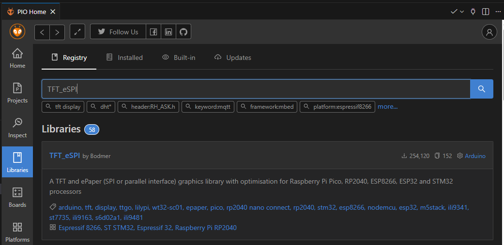The image size is (504, 245).
Task: Select Boards in the left sidebar
Action: [17, 197]
